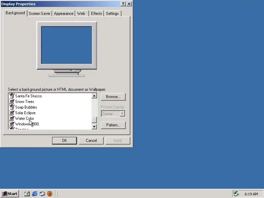Confirm with the OK button
This screenshot has width=264, height=198.
click(64, 141)
